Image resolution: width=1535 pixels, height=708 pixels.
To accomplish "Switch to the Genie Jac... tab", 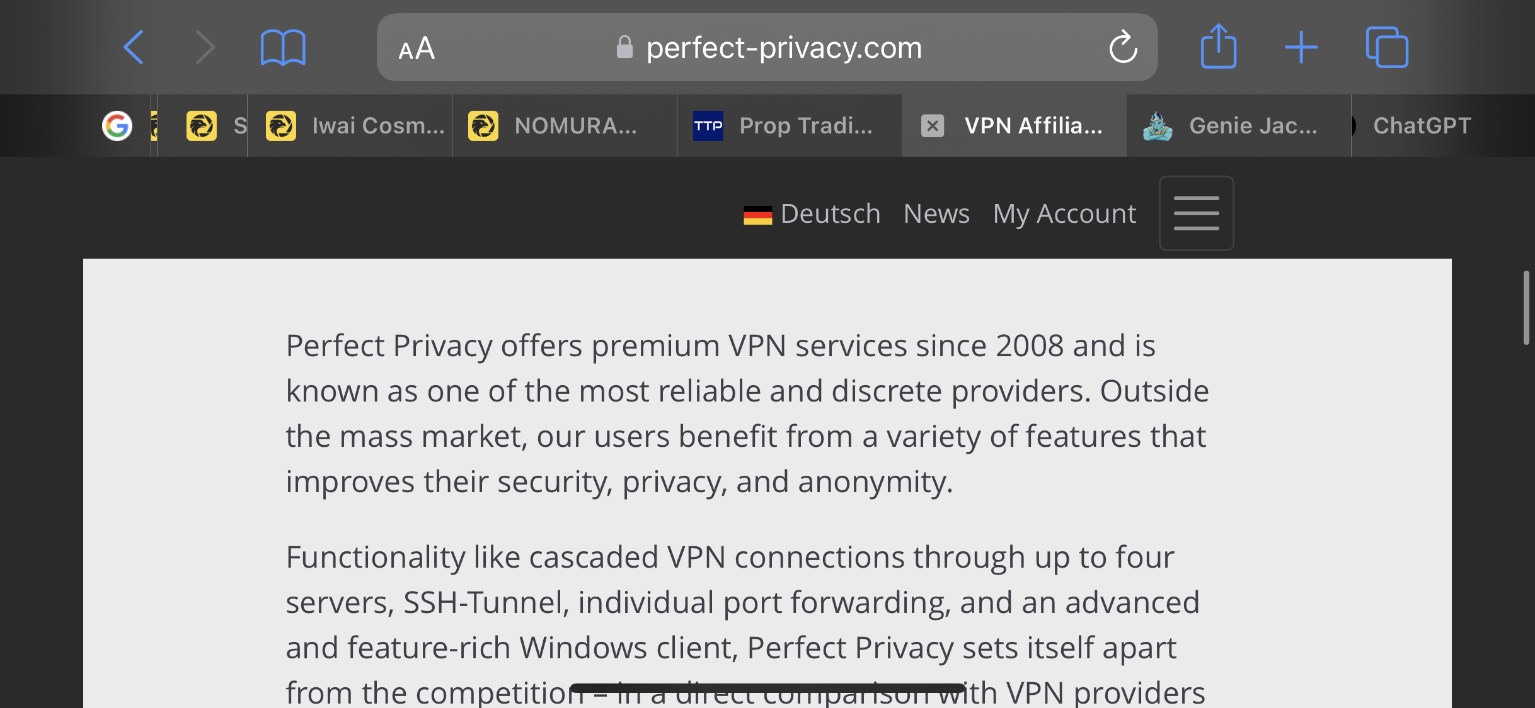I will click(x=1239, y=126).
